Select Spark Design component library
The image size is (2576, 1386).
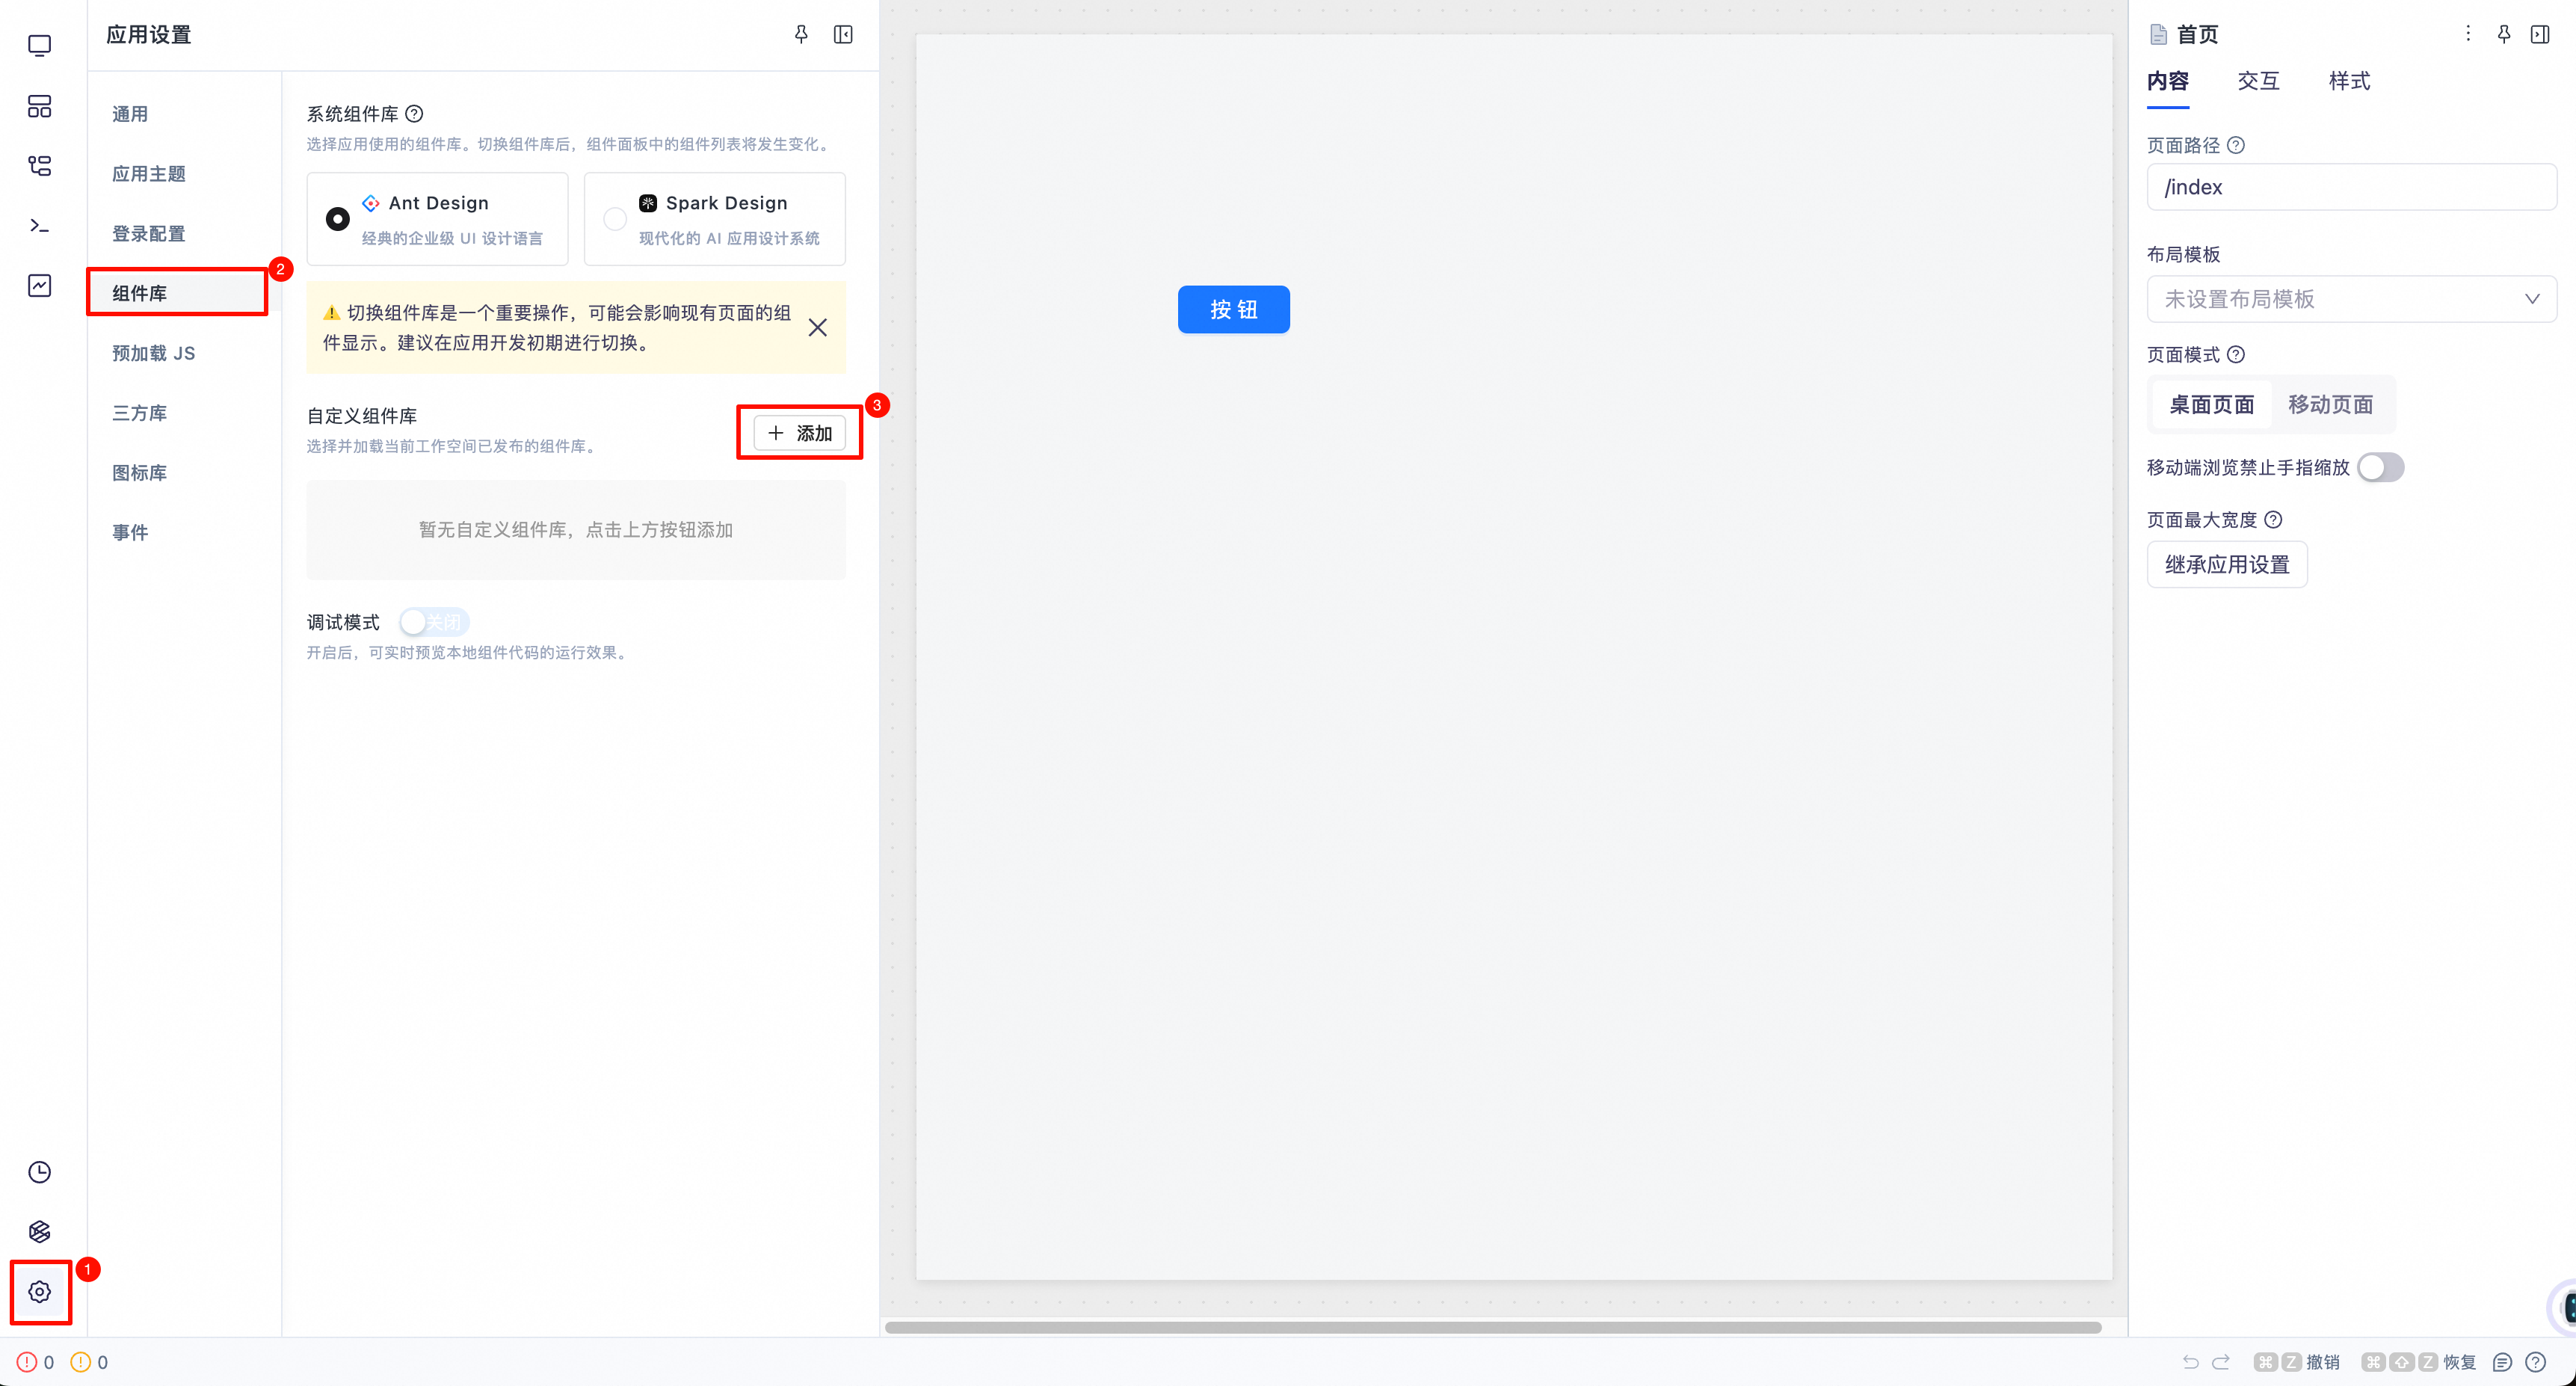pyautogui.click(x=615, y=218)
